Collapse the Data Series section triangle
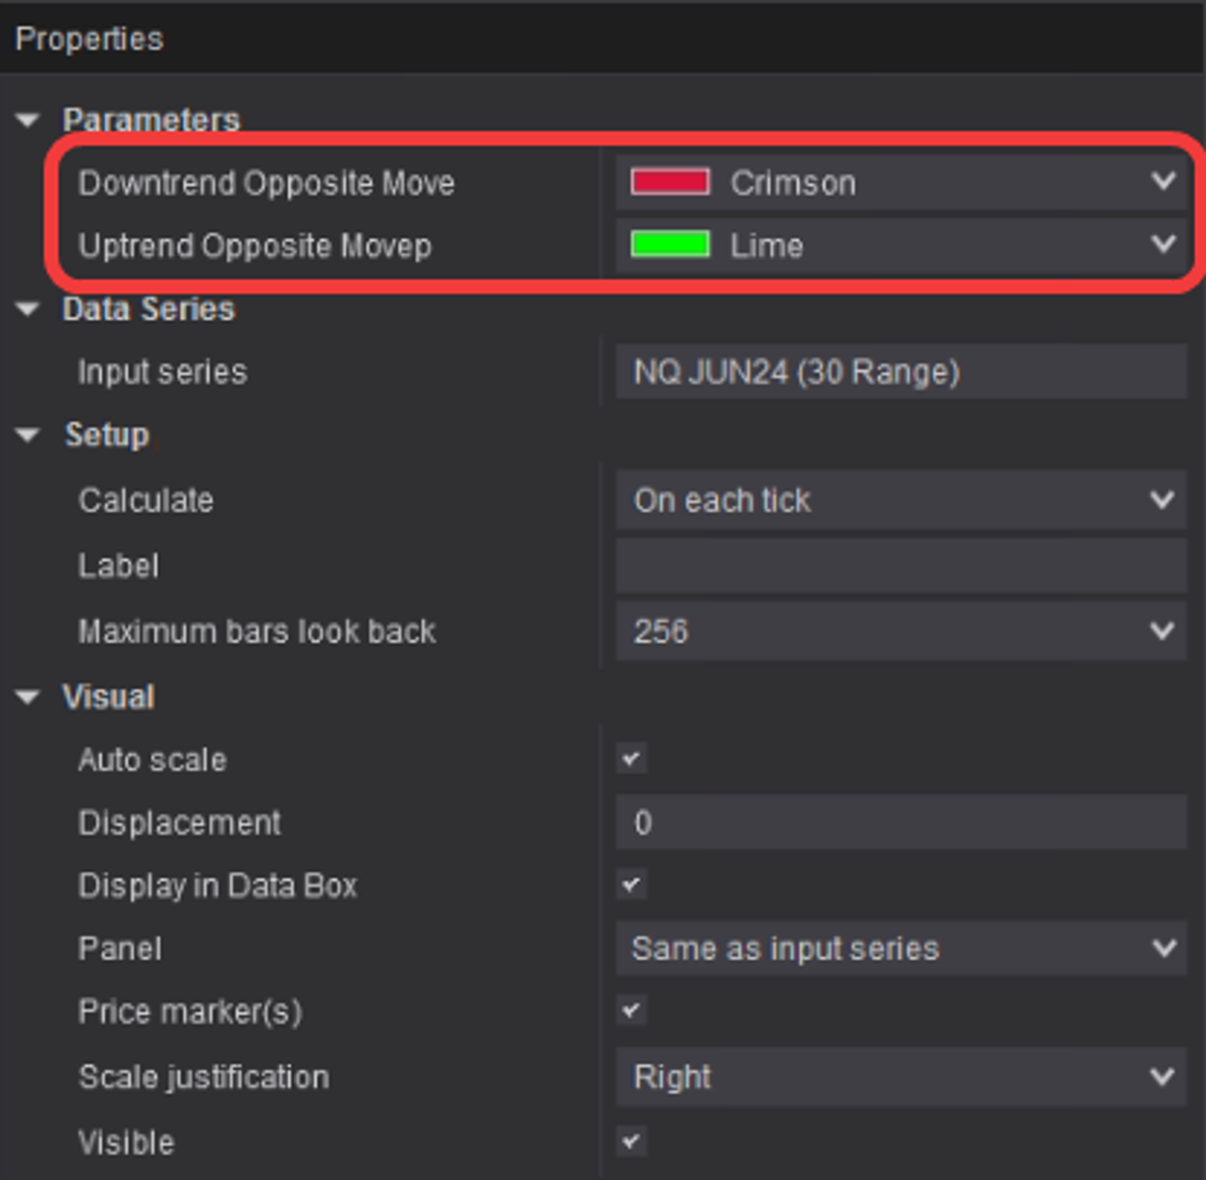The height and width of the screenshot is (1180, 1206). tap(27, 309)
